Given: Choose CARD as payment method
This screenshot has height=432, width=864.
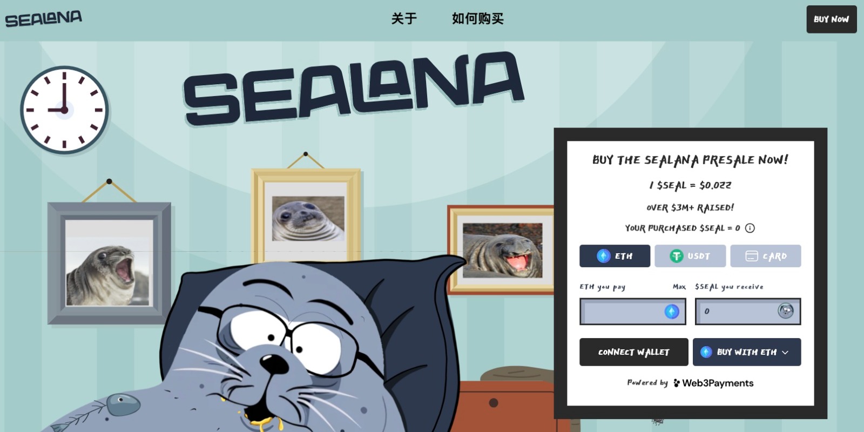Looking at the screenshot, I should click(766, 256).
